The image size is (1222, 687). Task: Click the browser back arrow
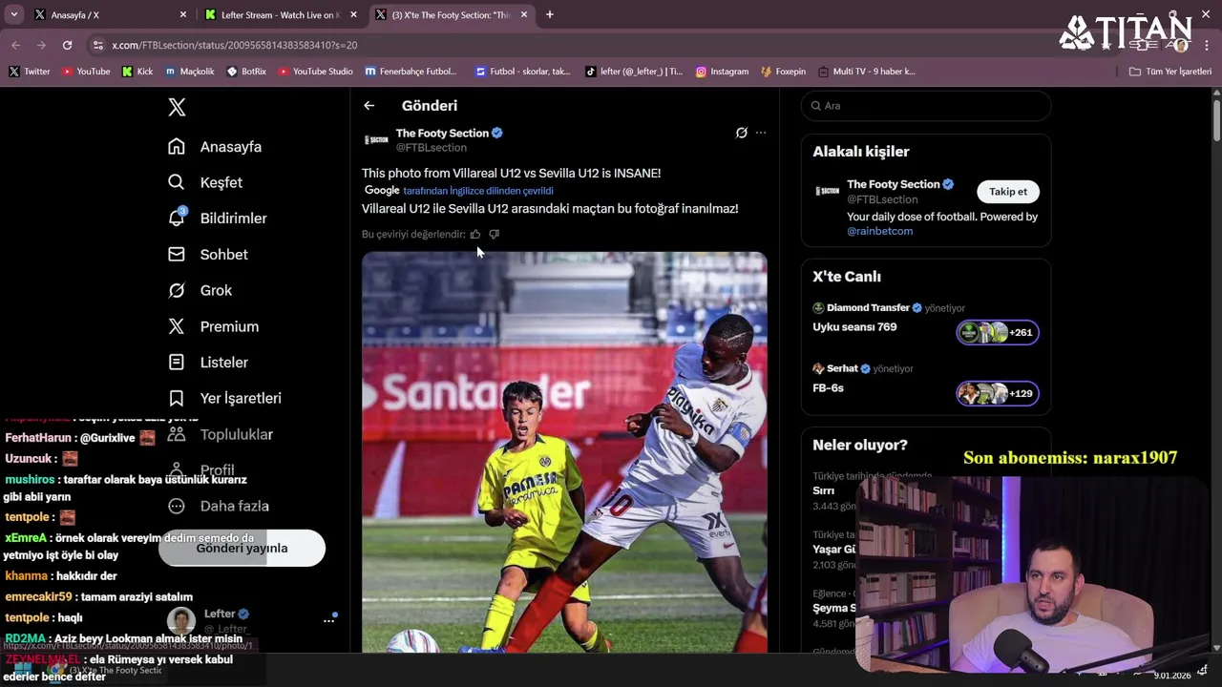tap(16, 45)
